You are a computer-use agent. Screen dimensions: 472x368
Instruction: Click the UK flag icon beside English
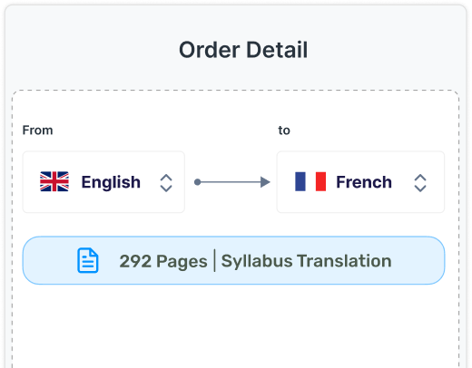(x=54, y=181)
